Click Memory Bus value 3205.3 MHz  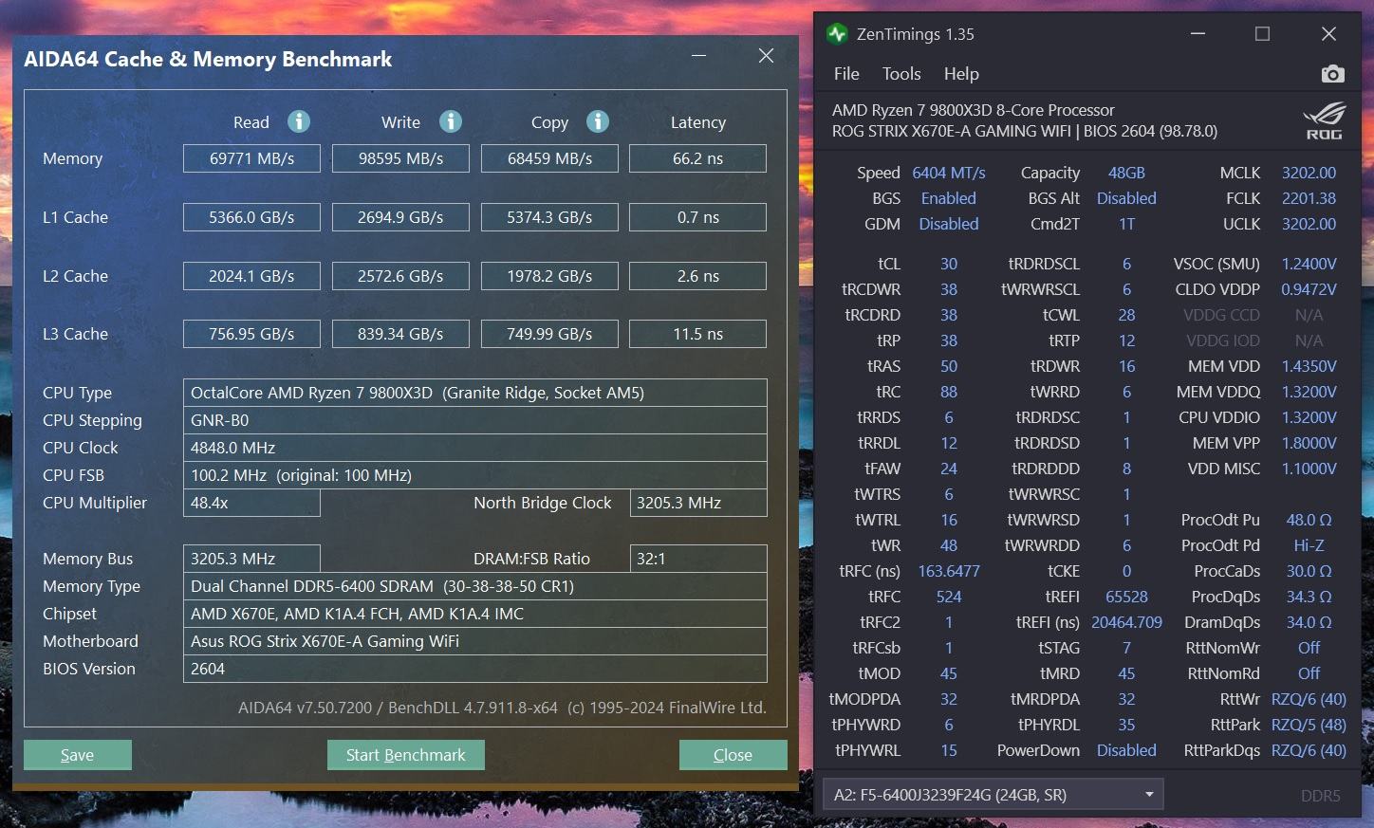(x=251, y=559)
